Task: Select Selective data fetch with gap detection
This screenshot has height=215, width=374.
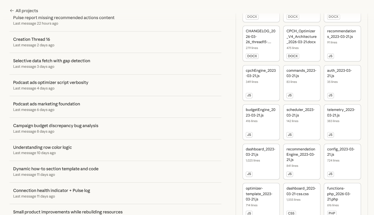Action: click(51, 61)
